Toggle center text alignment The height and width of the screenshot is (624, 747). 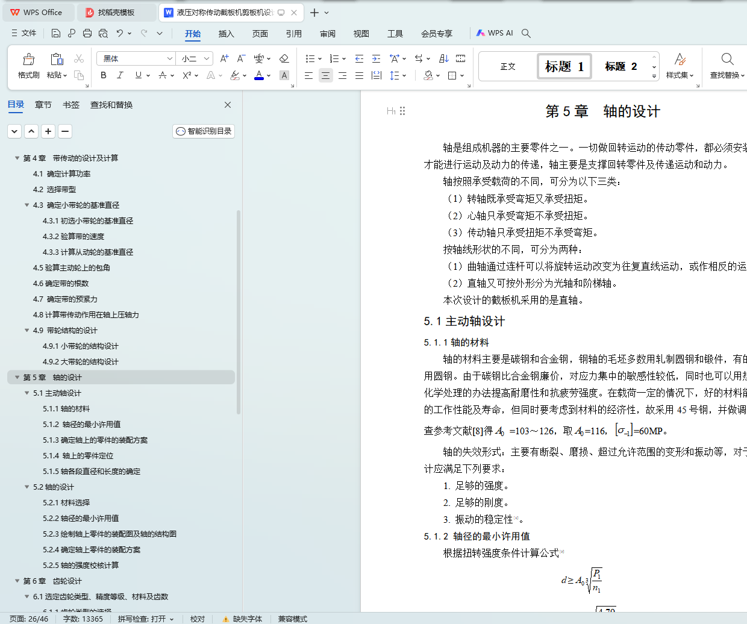[x=325, y=75]
